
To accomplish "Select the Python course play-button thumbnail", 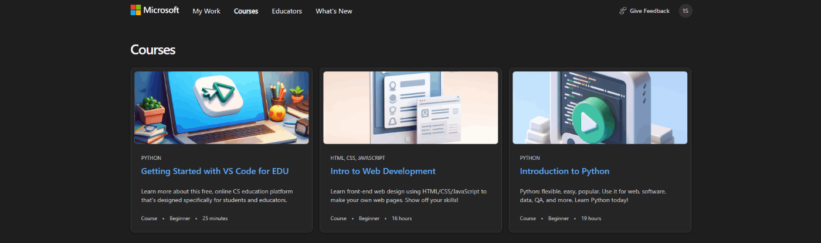I will click(x=600, y=108).
